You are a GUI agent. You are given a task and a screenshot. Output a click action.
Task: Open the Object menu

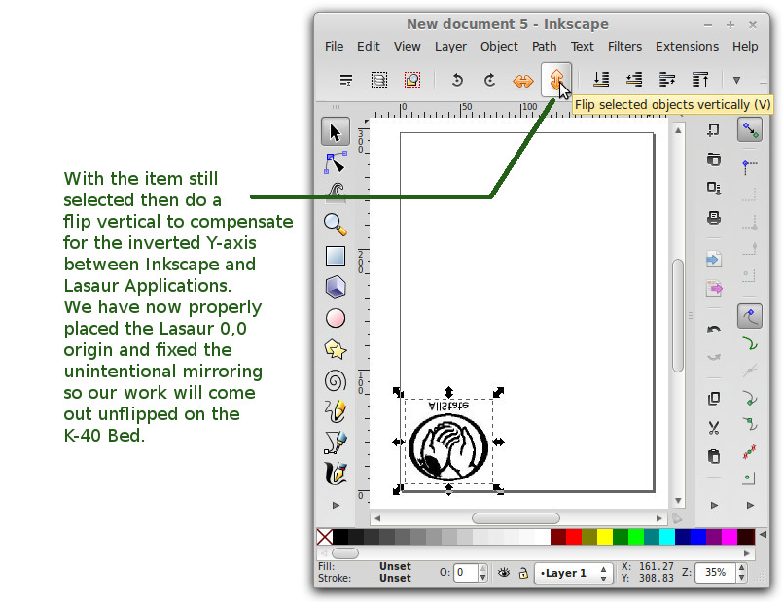pyautogui.click(x=499, y=47)
